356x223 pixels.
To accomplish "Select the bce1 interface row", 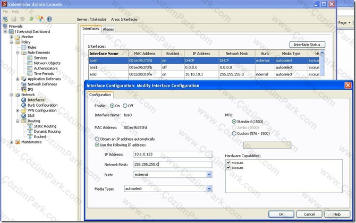I will tap(204, 67).
